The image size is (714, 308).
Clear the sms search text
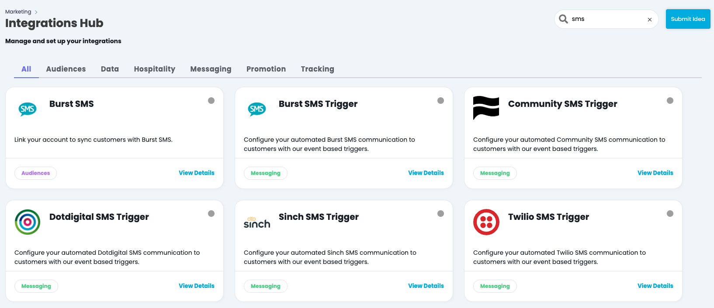click(x=650, y=20)
